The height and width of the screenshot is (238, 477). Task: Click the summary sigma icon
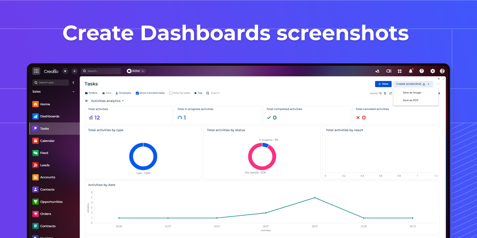pos(385,93)
